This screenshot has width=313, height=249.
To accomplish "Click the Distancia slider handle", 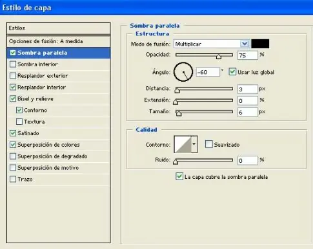I will (177, 90).
